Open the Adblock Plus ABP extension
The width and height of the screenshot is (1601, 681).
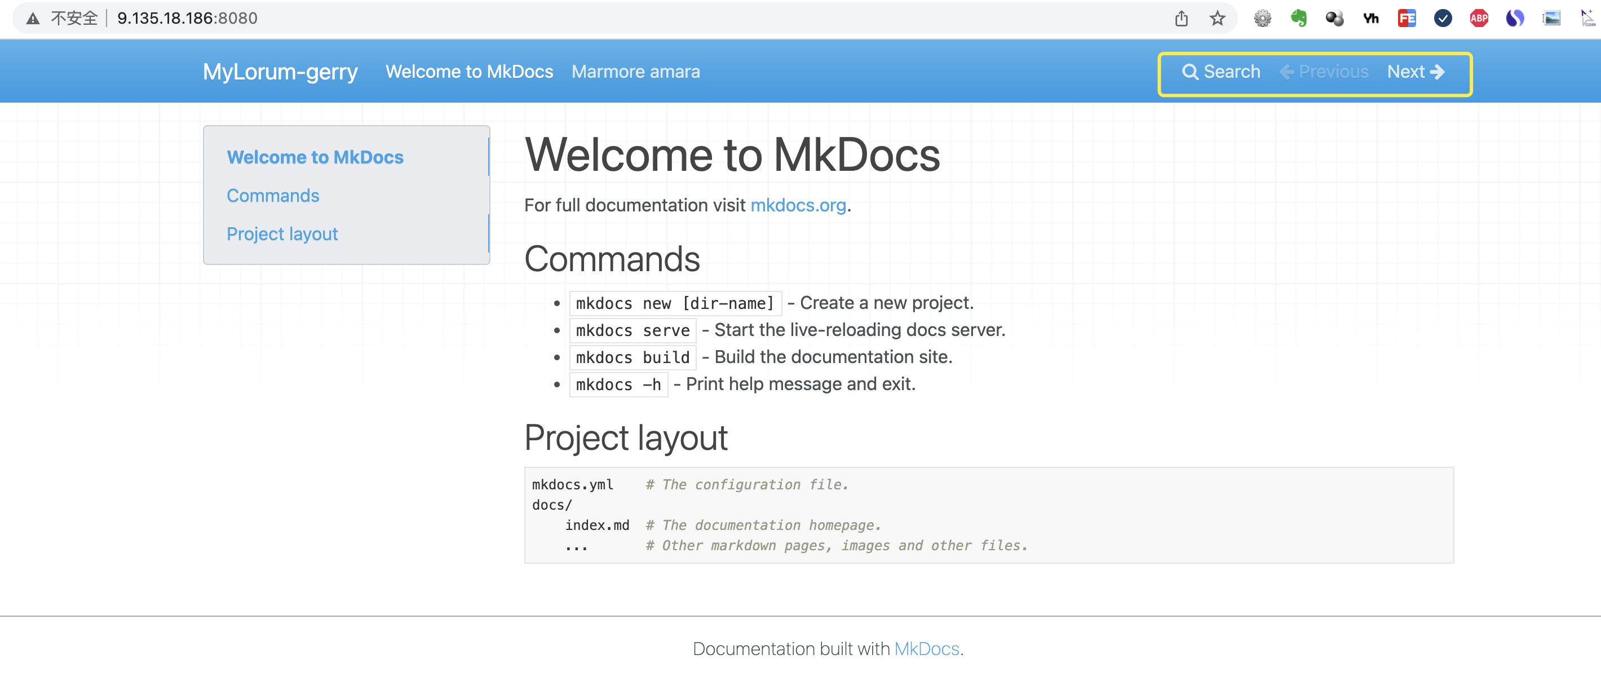pyautogui.click(x=1479, y=19)
